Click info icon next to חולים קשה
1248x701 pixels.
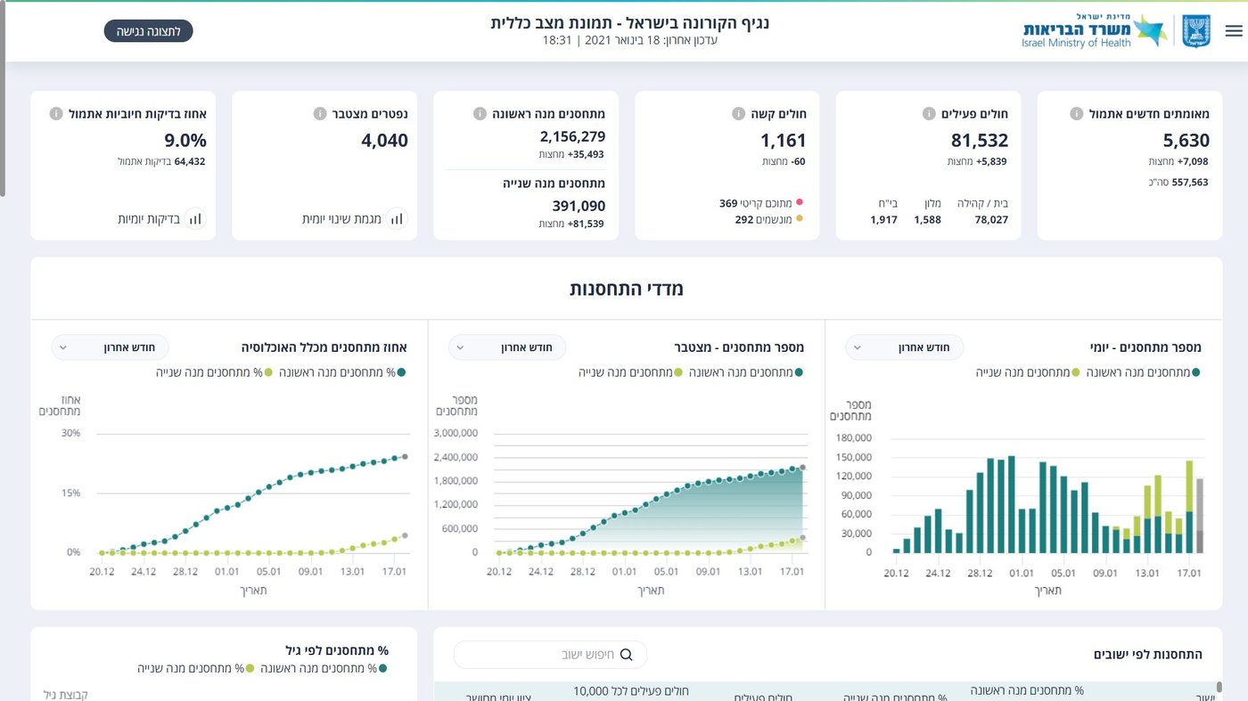click(x=738, y=114)
